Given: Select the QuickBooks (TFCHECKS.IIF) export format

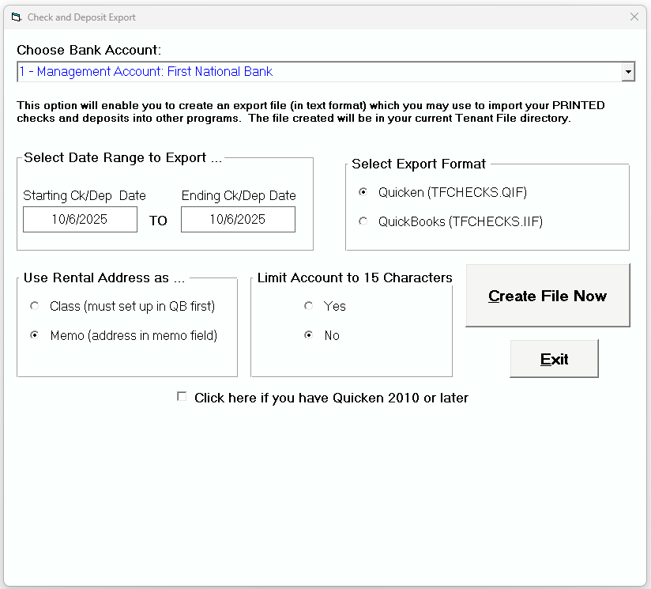Looking at the screenshot, I should 363,221.
